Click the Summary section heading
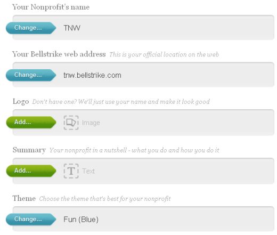The image size is (277, 235). pos(29,150)
